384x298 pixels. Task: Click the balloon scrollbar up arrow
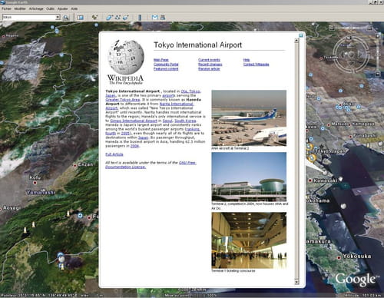pyautogui.click(x=296, y=41)
